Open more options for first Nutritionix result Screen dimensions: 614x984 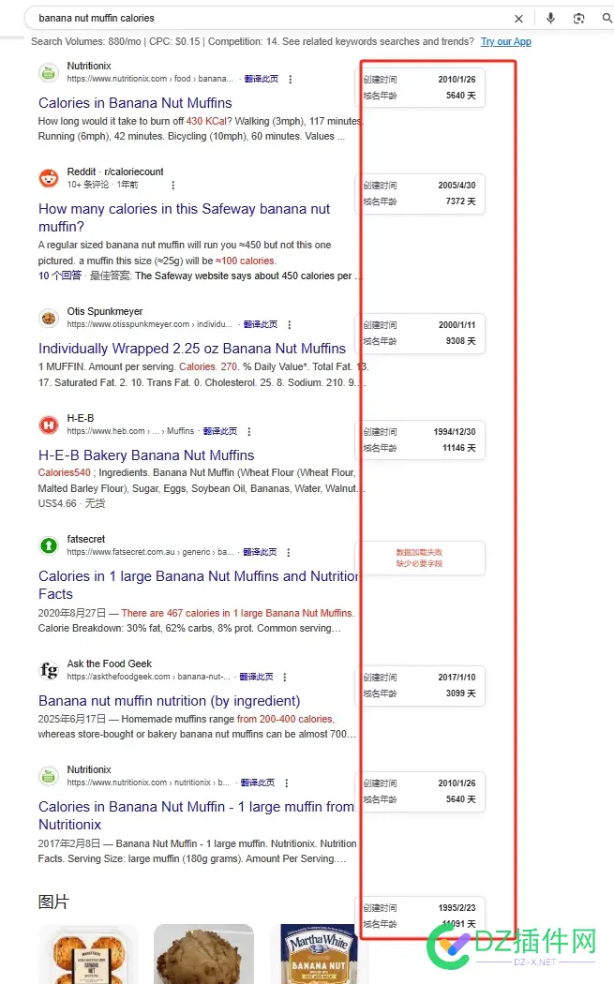coord(290,79)
